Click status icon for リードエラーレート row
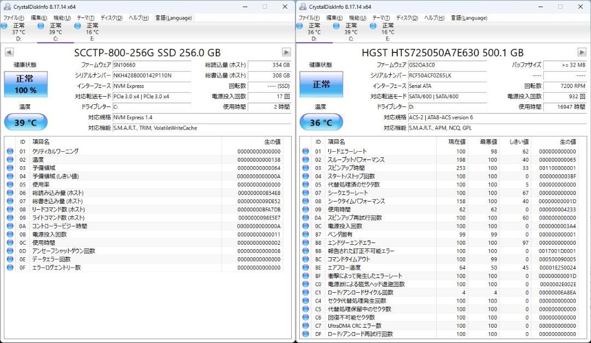 click(306, 151)
